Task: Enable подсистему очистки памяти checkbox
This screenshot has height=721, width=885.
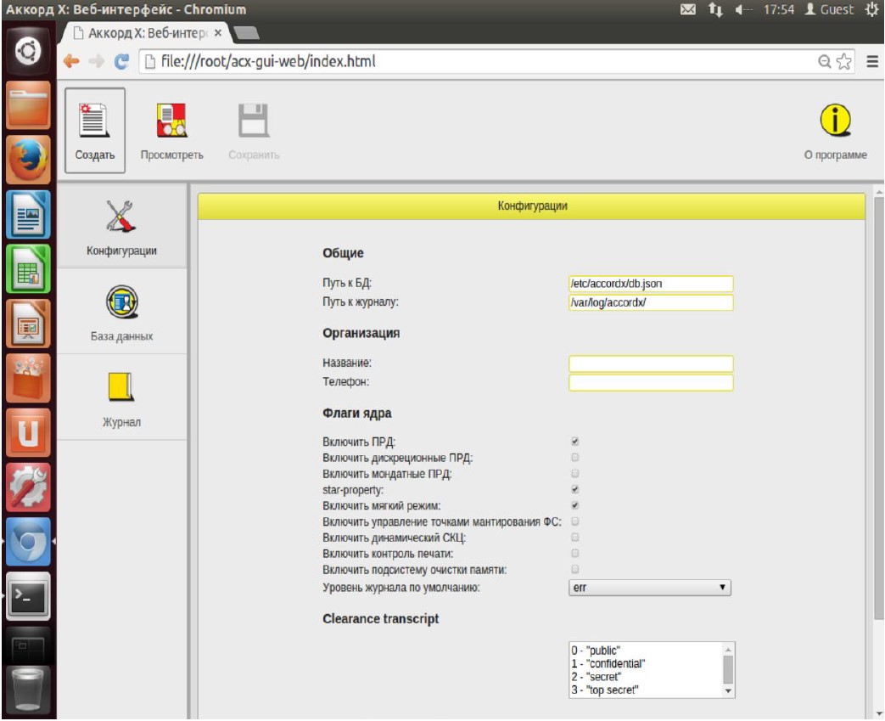Action: coord(574,569)
